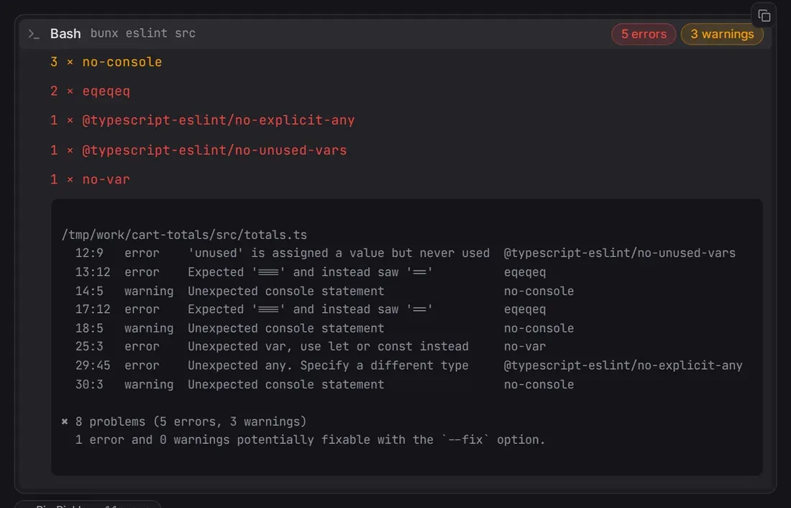The image size is (791, 508).
Task: Click the 14:5 console warning line
Action: (324, 291)
